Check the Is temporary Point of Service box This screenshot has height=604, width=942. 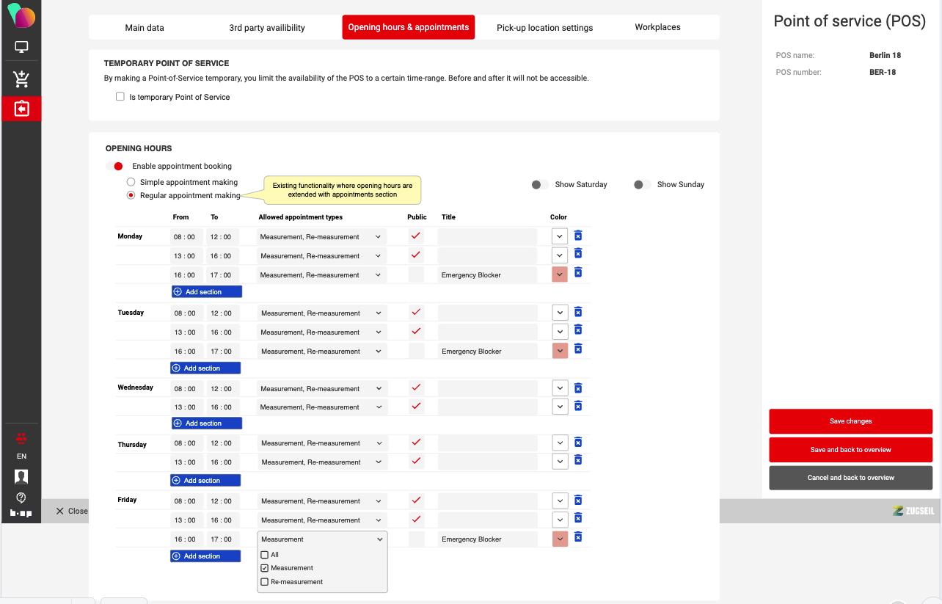120,97
